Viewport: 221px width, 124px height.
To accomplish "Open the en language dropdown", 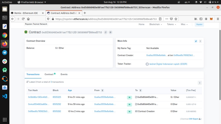I will 187,2.
